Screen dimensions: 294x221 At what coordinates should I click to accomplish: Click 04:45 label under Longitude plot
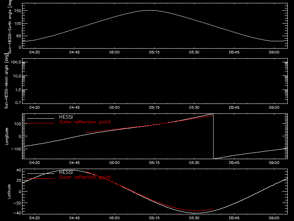point(75,163)
